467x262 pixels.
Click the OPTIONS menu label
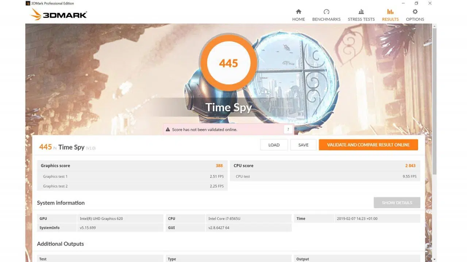(415, 19)
